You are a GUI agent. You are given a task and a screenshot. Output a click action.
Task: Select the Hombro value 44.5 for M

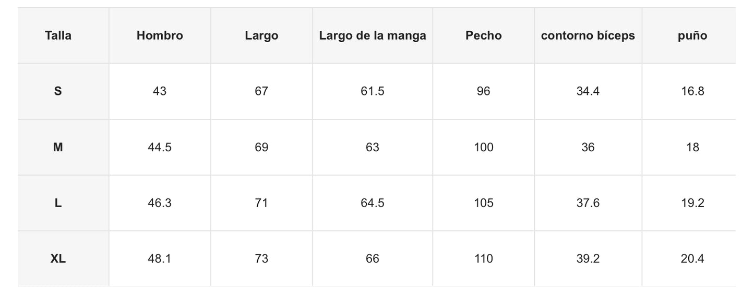(160, 147)
